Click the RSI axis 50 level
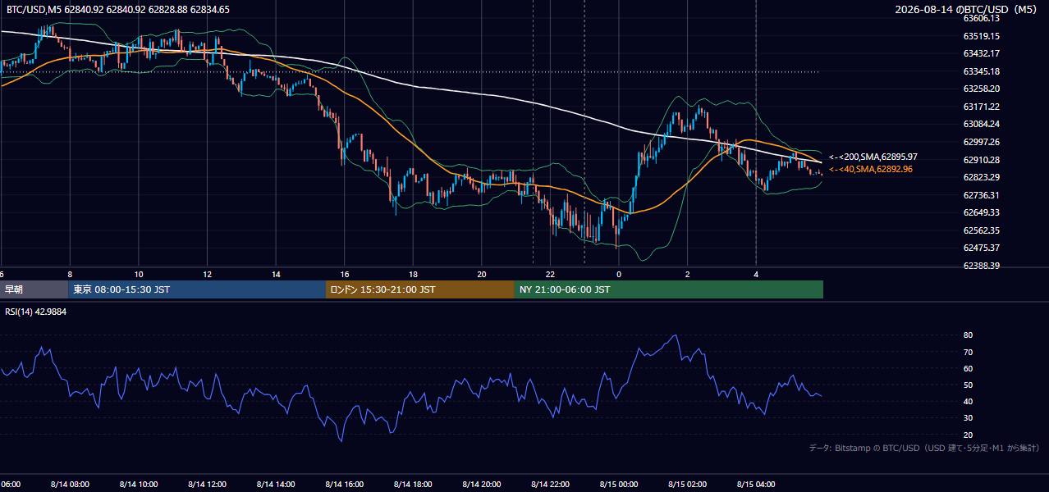The height and width of the screenshot is (492, 1049). coord(968,385)
